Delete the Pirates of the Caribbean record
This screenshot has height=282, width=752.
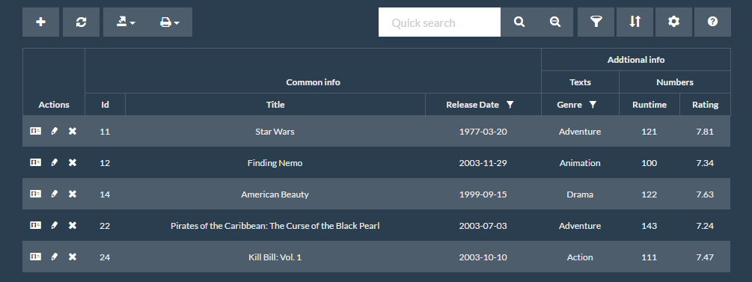[73, 225]
